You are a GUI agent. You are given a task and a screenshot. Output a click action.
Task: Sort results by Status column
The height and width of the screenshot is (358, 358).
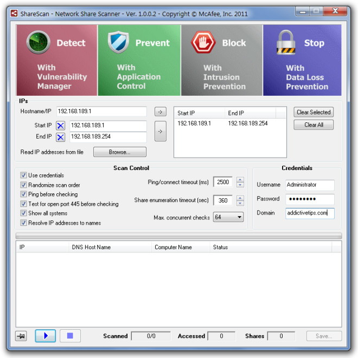(271, 247)
